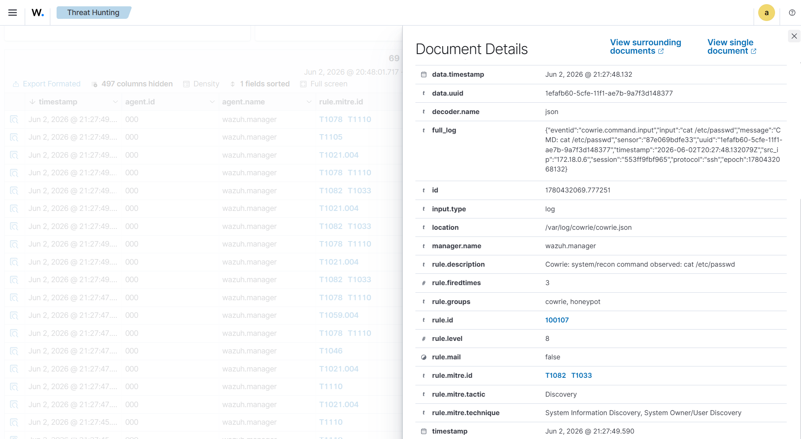Open T1046 technique link in table
The height and width of the screenshot is (439, 801).
tap(331, 351)
